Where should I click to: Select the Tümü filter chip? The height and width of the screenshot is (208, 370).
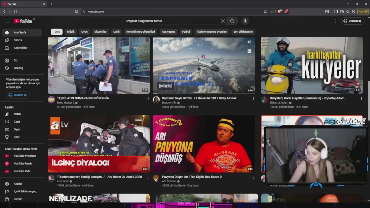coord(57,32)
